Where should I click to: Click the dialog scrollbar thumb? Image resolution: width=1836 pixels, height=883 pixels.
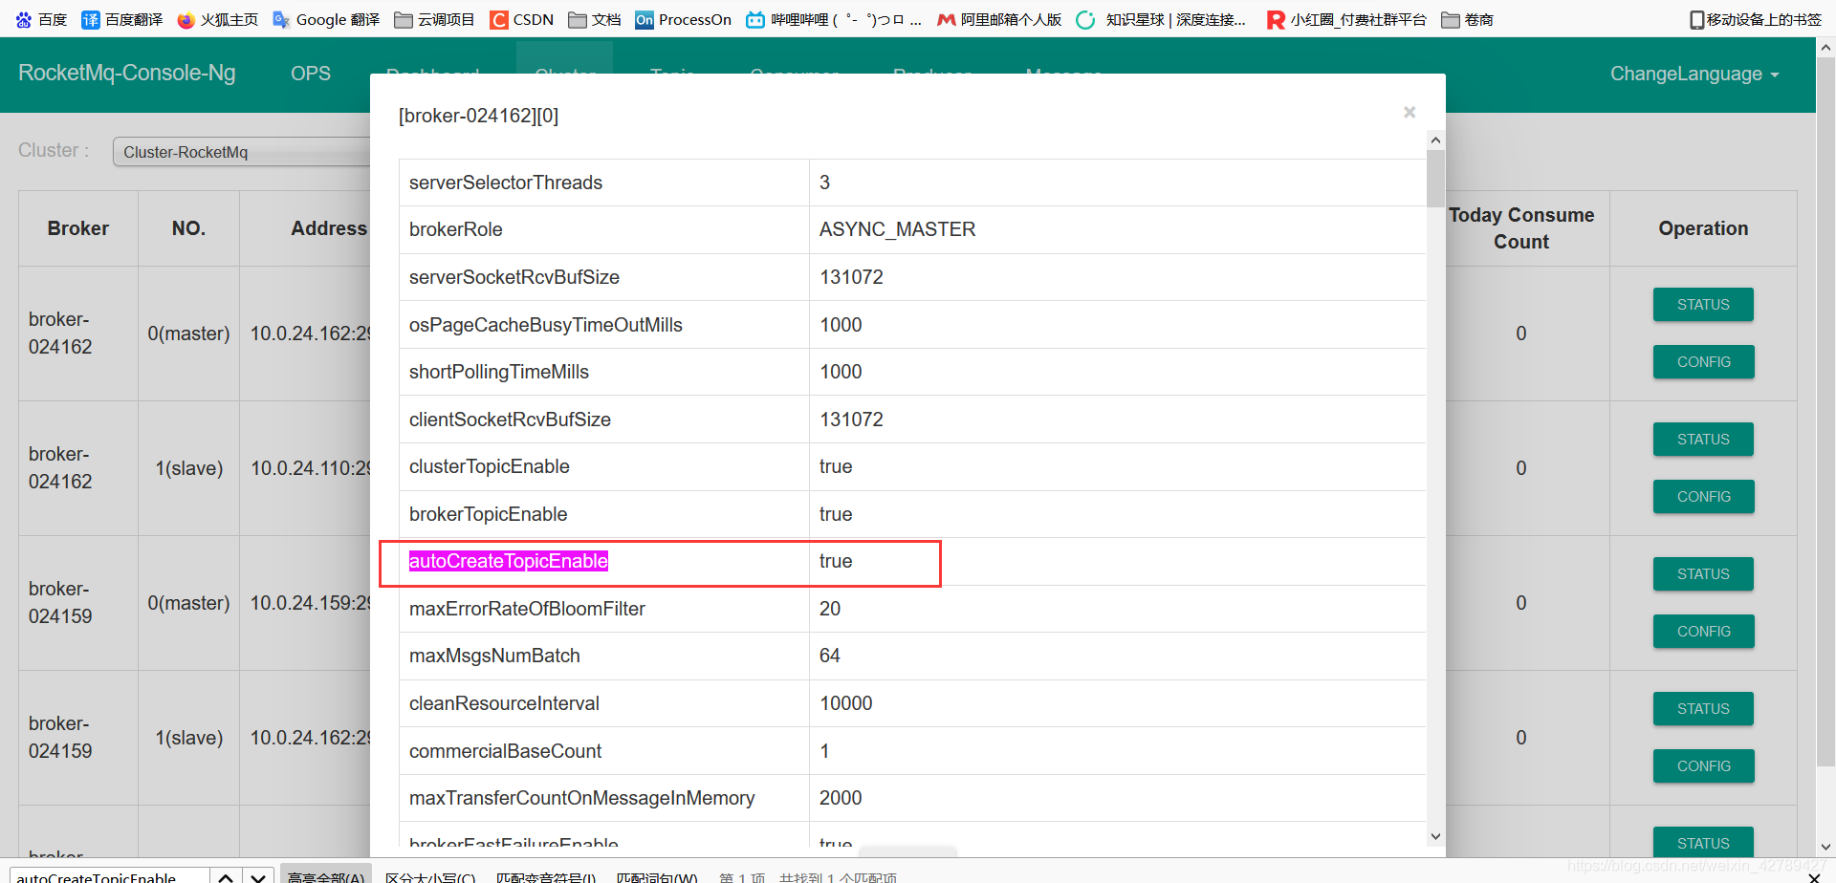(x=1435, y=179)
